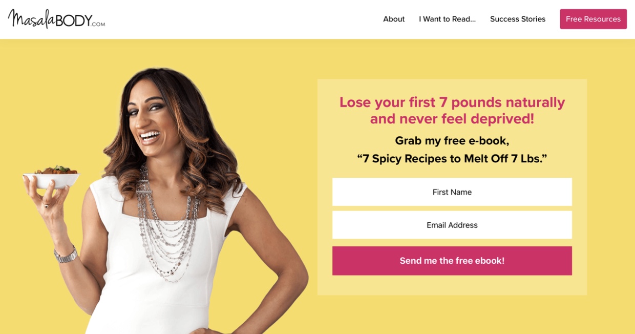Viewport: 635px width, 334px height.
Task: Click the MasalaBody.com logo
Action: (x=57, y=19)
